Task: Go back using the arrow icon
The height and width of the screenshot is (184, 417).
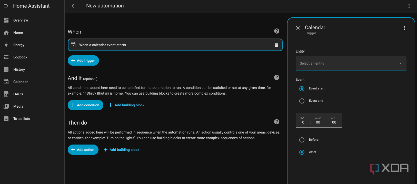Action: pyautogui.click(x=74, y=6)
